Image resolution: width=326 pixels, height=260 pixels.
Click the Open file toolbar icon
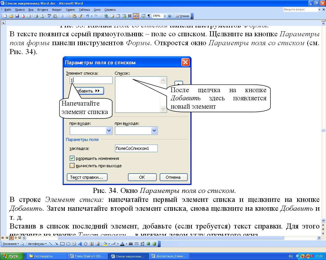11,16
